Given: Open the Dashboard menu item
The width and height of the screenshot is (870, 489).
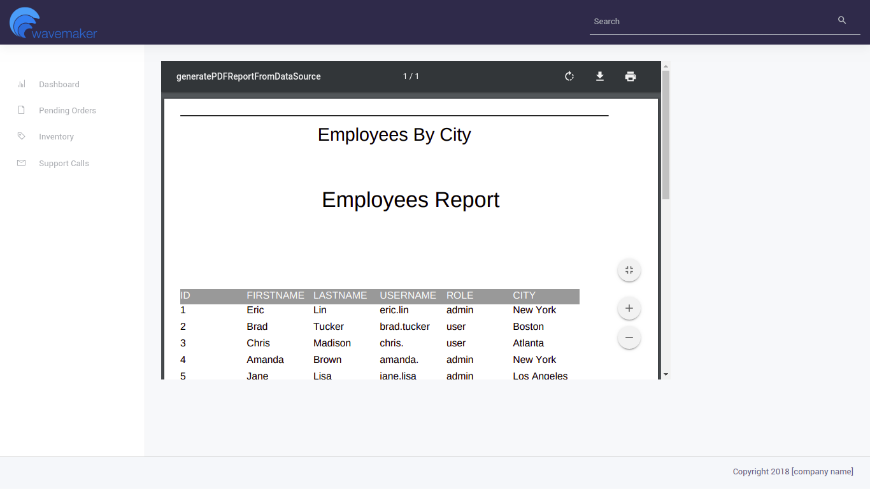Looking at the screenshot, I should (x=59, y=84).
